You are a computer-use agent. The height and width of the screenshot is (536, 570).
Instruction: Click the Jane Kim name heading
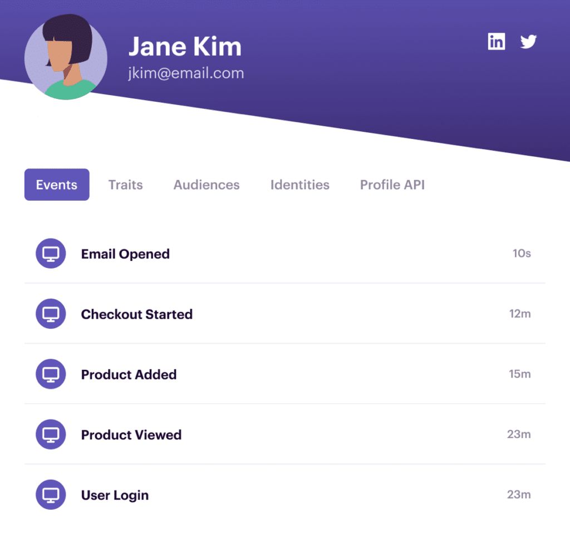185,47
